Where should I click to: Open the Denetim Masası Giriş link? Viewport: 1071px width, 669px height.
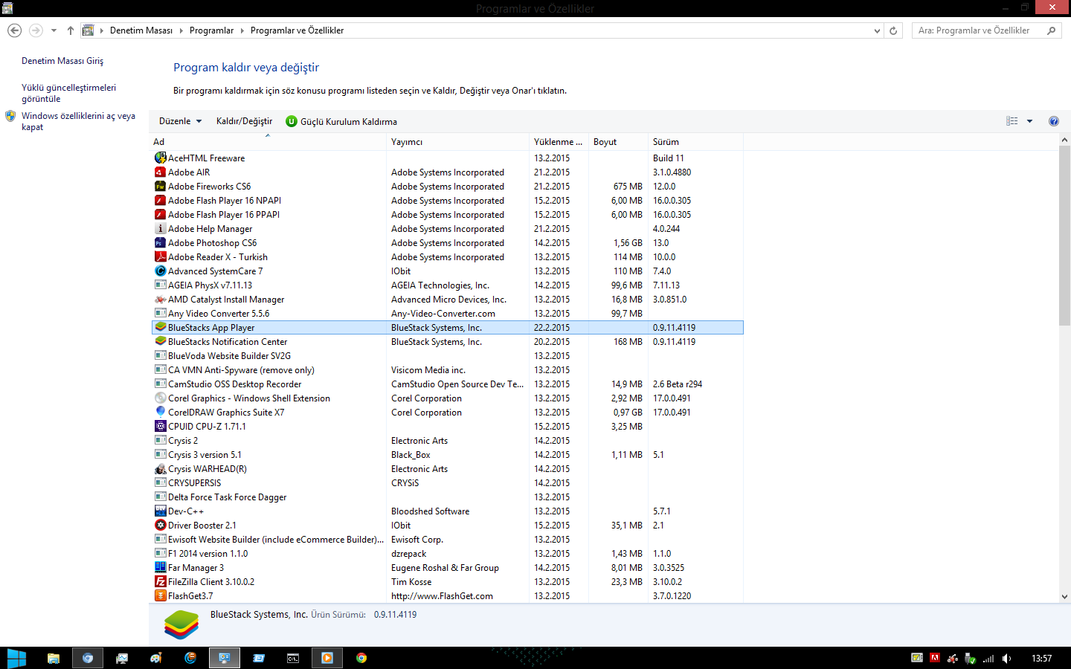point(62,61)
